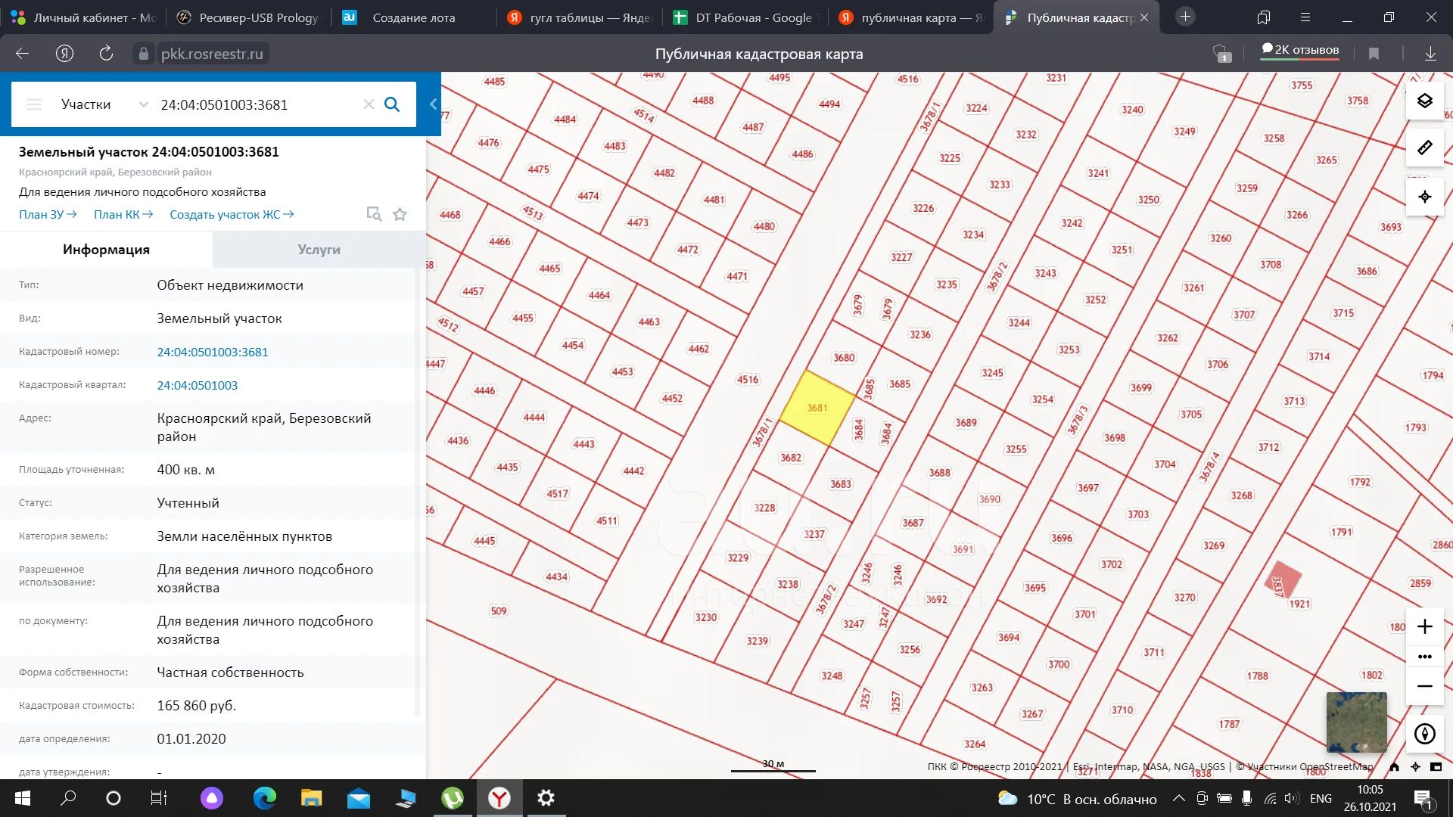Reset map orientation with compass button

1425,734
